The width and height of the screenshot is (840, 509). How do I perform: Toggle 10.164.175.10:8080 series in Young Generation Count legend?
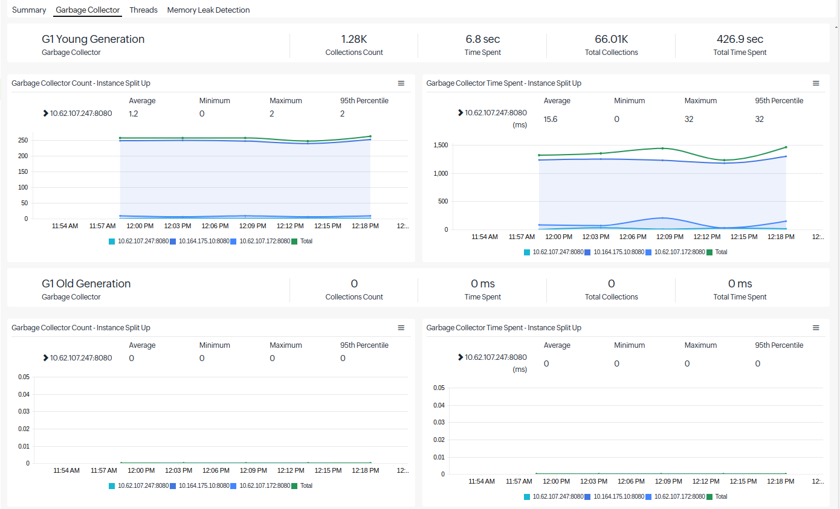pos(199,242)
